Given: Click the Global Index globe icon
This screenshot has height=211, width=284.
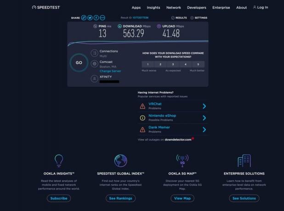Looking at the screenshot, I should tap(120, 161).
